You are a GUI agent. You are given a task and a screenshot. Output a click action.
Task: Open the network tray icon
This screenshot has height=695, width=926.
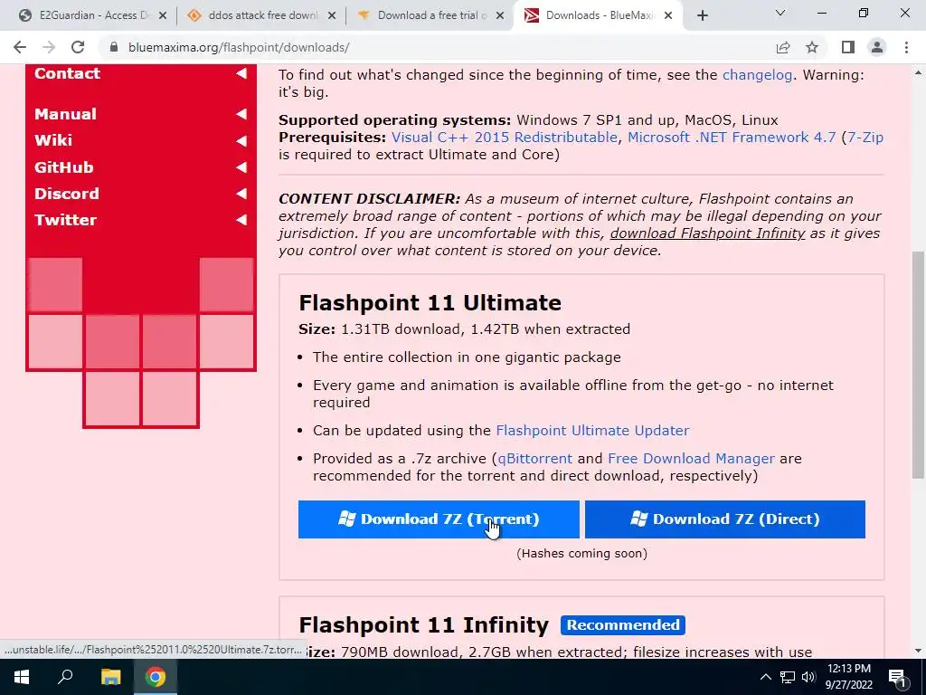click(788, 677)
